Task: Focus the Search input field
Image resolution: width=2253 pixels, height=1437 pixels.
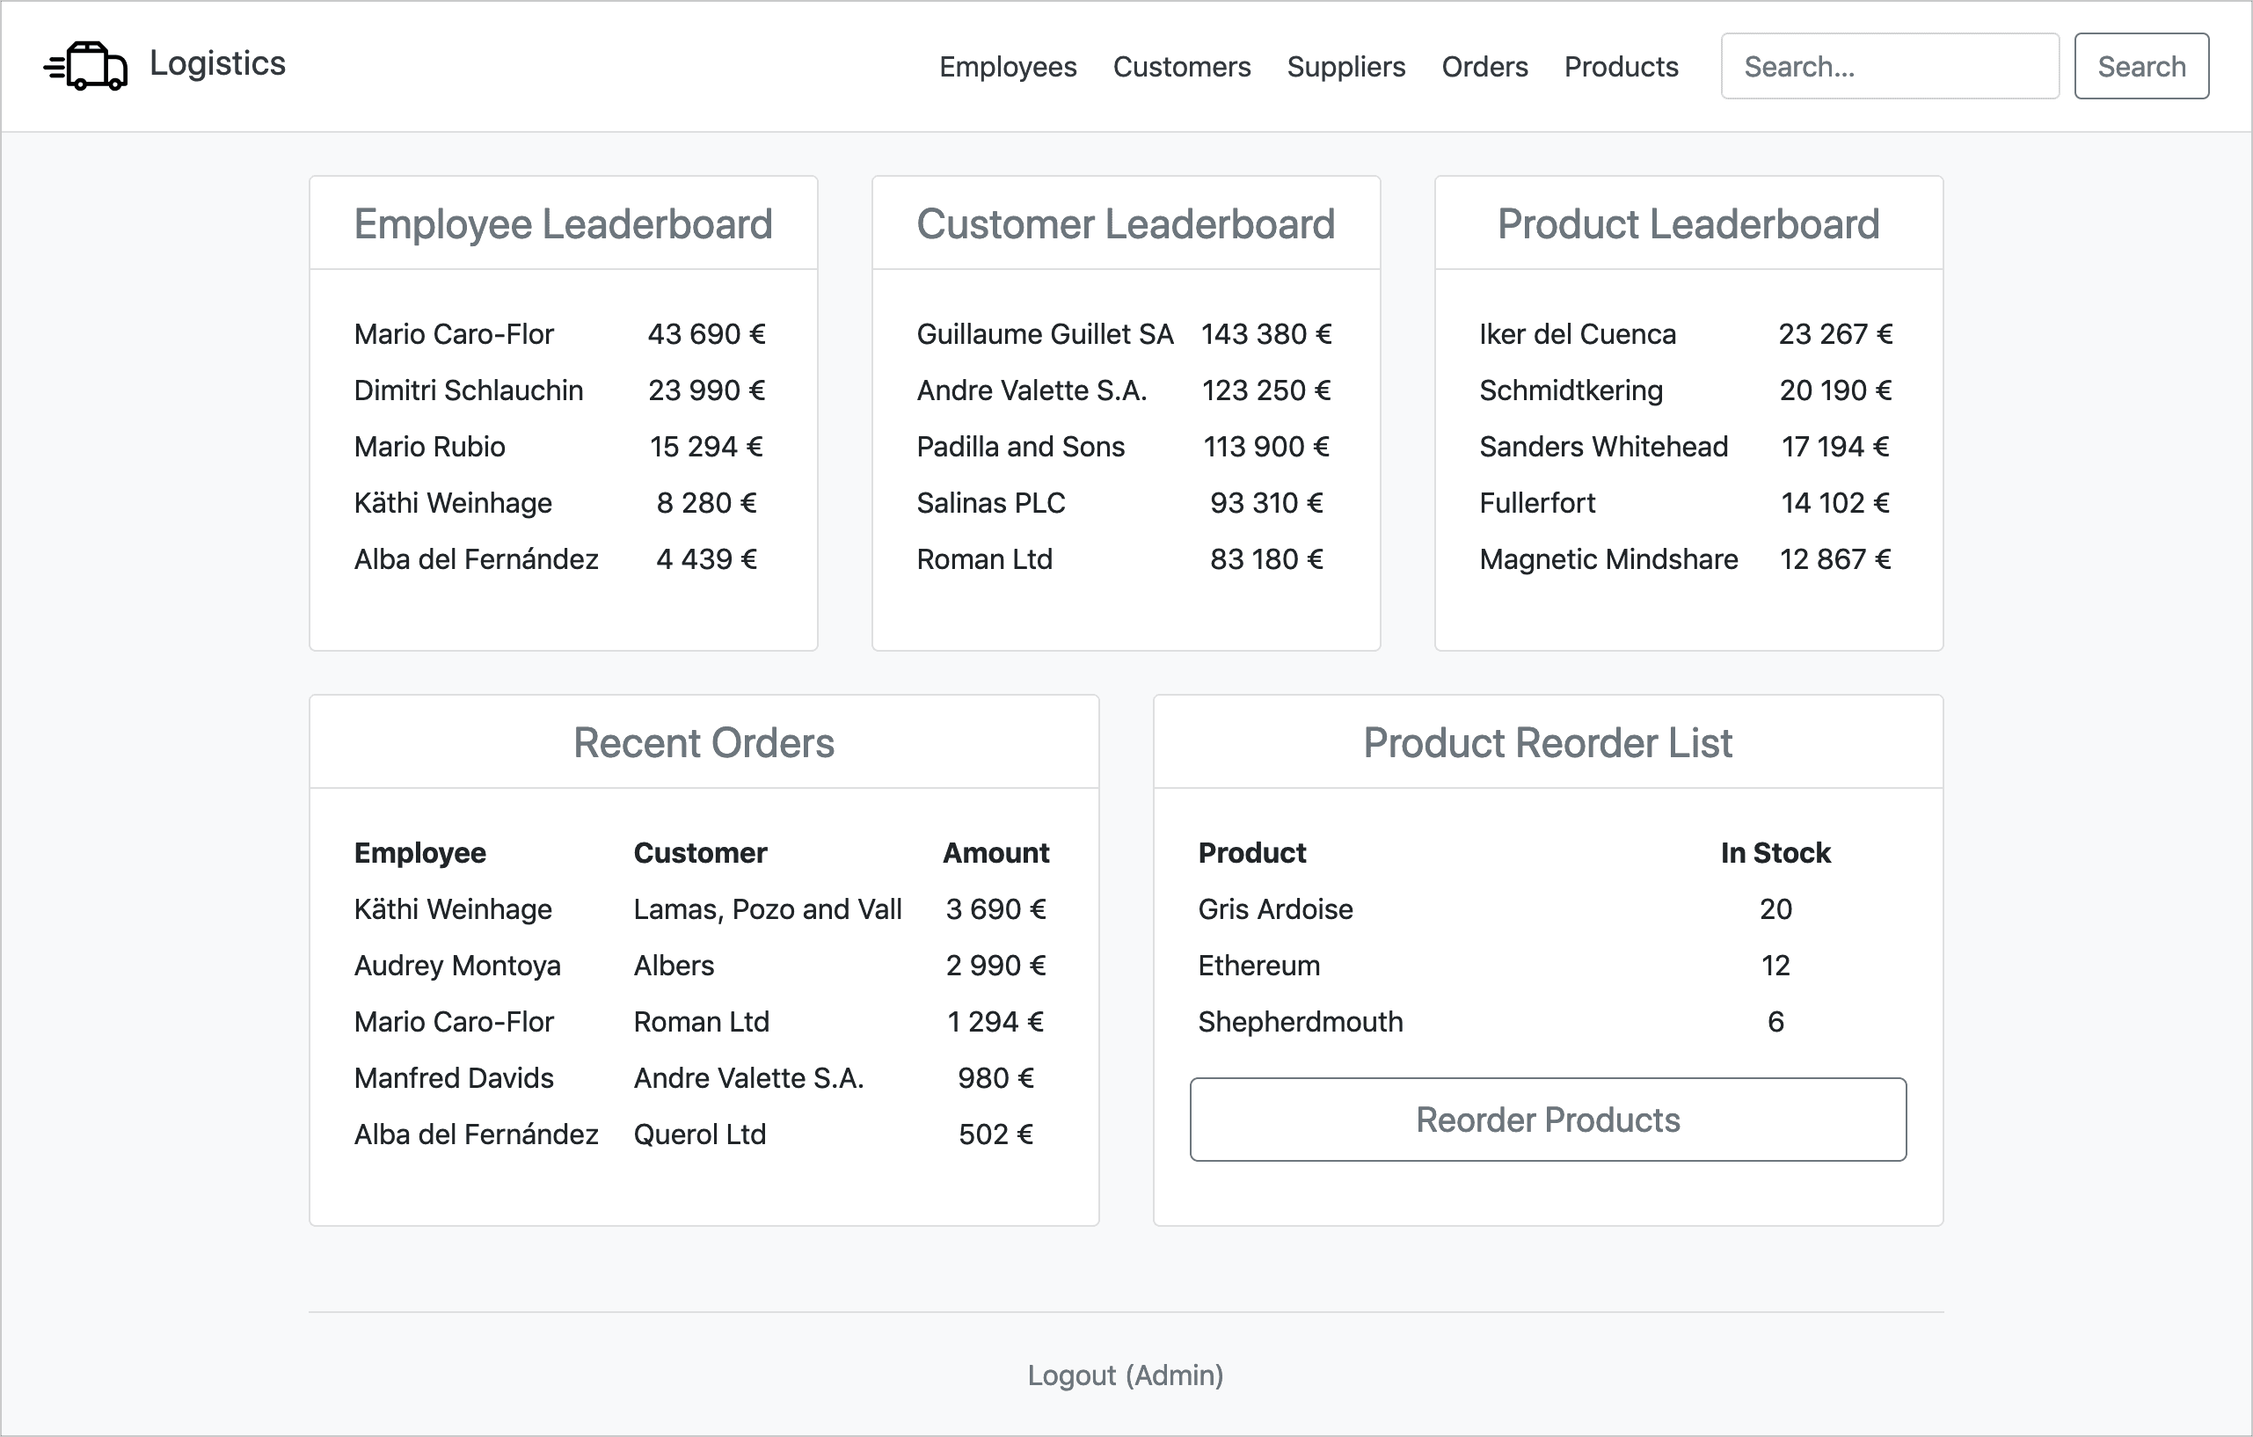Action: coord(1888,67)
